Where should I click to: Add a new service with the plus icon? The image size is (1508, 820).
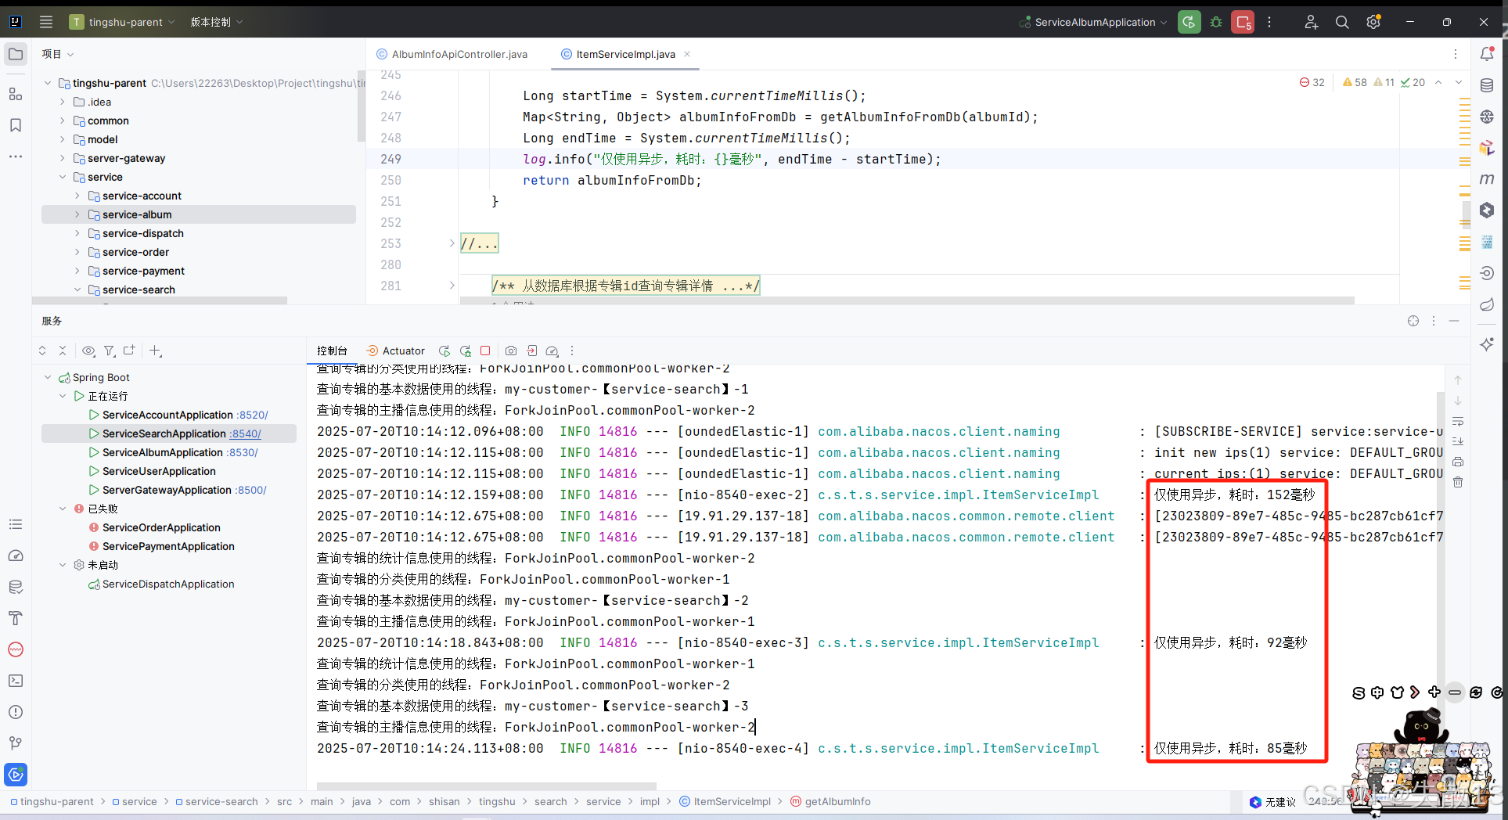(x=155, y=351)
